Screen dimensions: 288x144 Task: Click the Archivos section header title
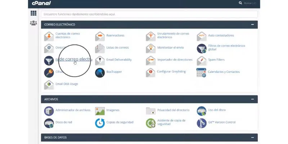point(51,99)
